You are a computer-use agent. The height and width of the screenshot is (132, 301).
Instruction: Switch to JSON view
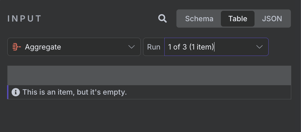click(272, 19)
